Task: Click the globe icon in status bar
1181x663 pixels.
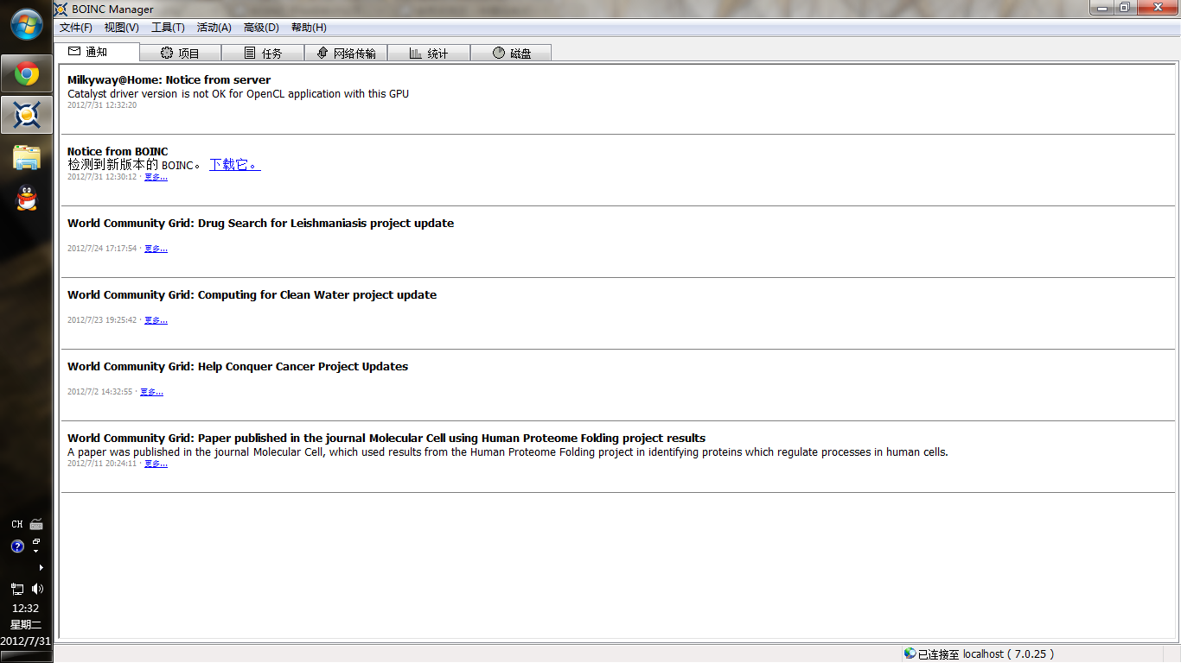Action: pyautogui.click(x=910, y=654)
